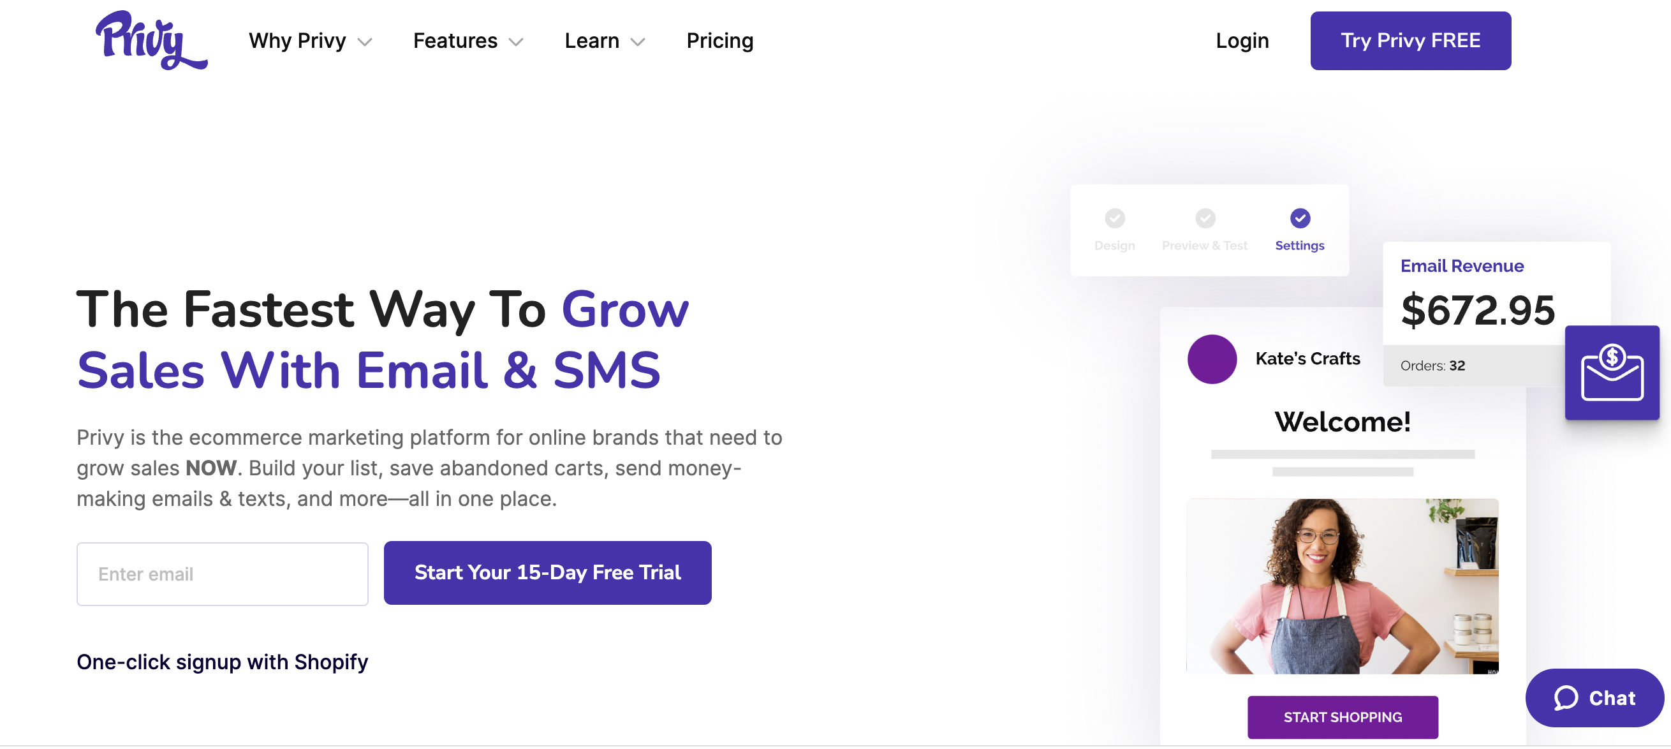Focus the Enter email field

(x=222, y=574)
